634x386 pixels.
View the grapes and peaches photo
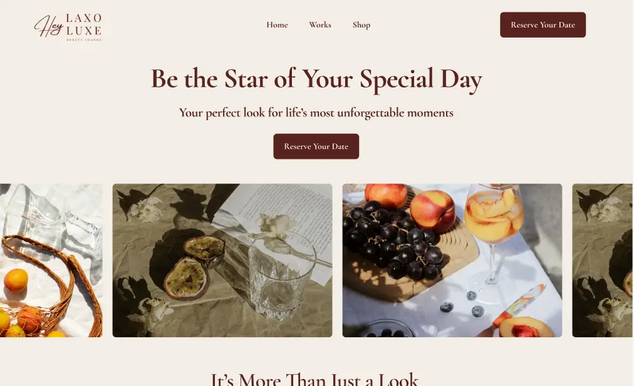pyautogui.click(x=452, y=260)
